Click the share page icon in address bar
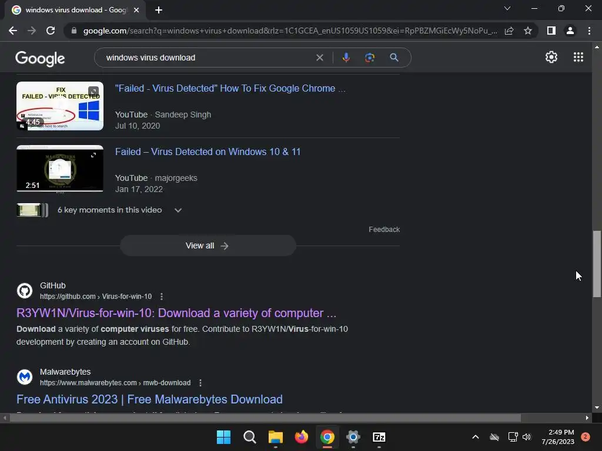The width and height of the screenshot is (602, 451). tap(509, 31)
